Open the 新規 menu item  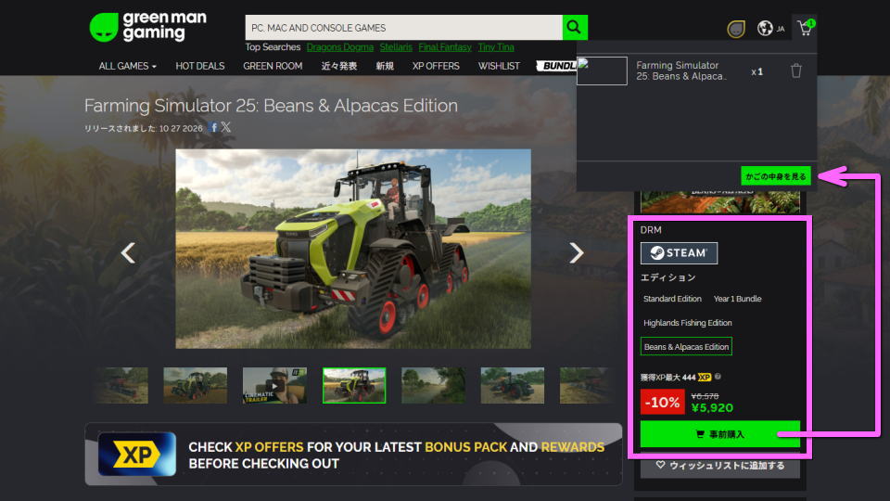click(384, 66)
